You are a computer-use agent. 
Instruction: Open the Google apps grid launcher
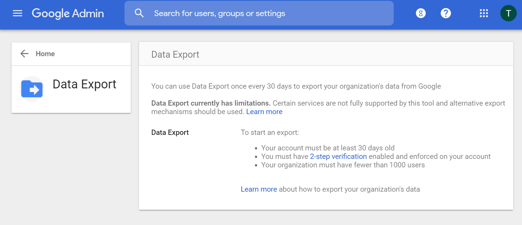pyautogui.click(x=484, y=13)
